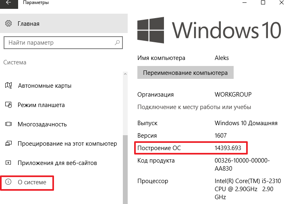This screenshot has height=204, width=284.
Task: Go to Главная settings page
Action: (x=28, y=24)
